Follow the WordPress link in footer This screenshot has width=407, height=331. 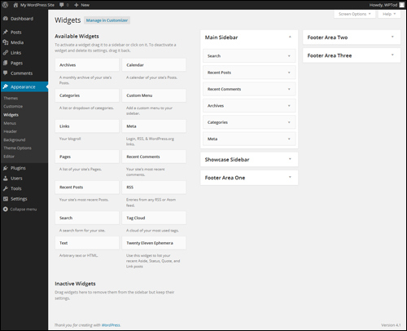click(x=111, y=325)
